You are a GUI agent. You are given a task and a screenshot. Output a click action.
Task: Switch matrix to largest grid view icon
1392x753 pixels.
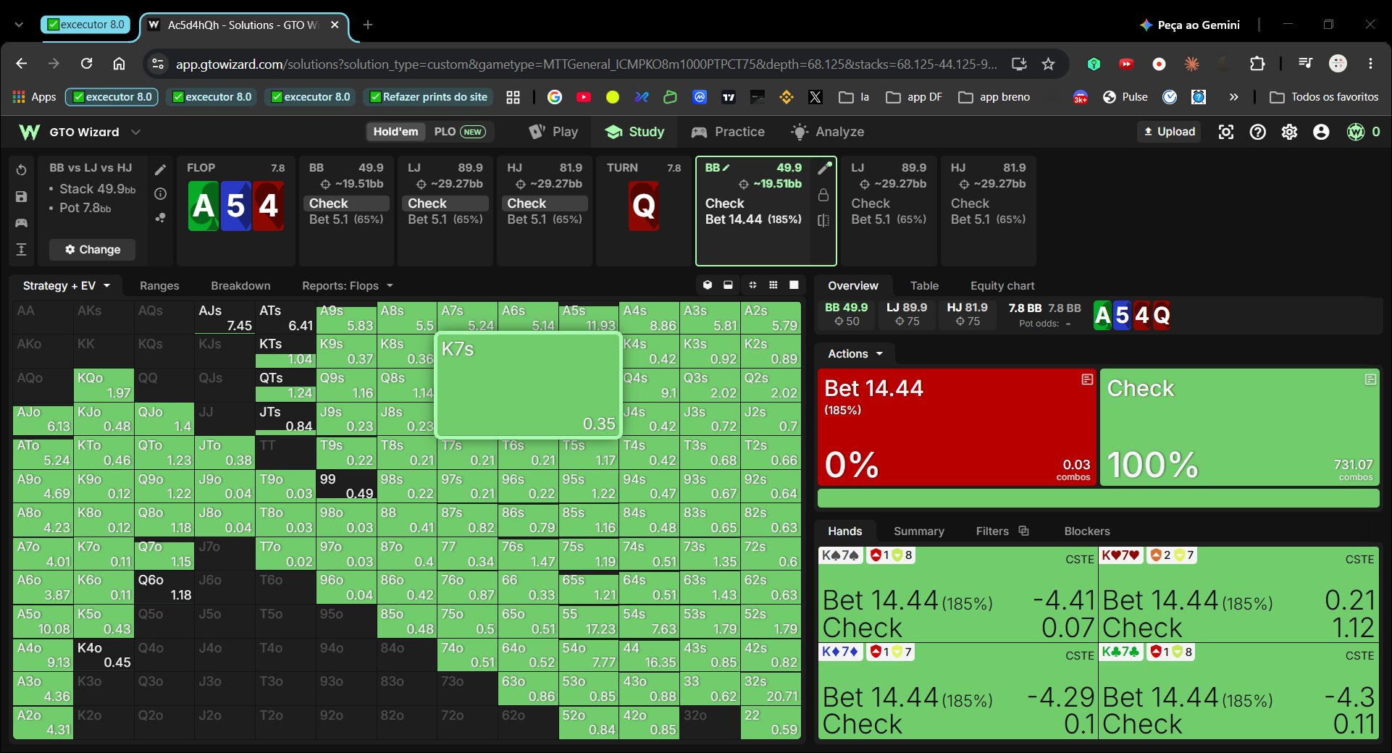(794, 285)
